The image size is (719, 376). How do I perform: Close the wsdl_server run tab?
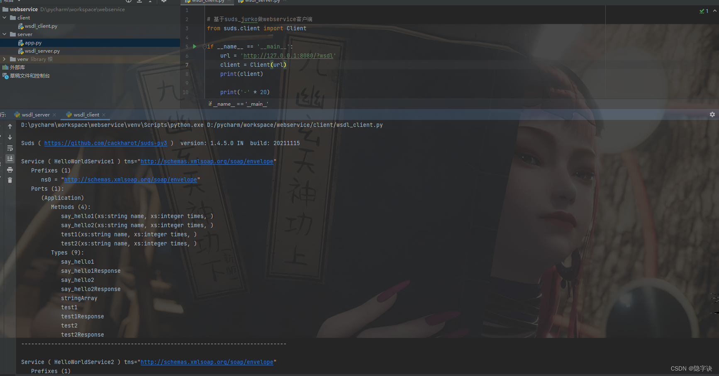(54, 115)
